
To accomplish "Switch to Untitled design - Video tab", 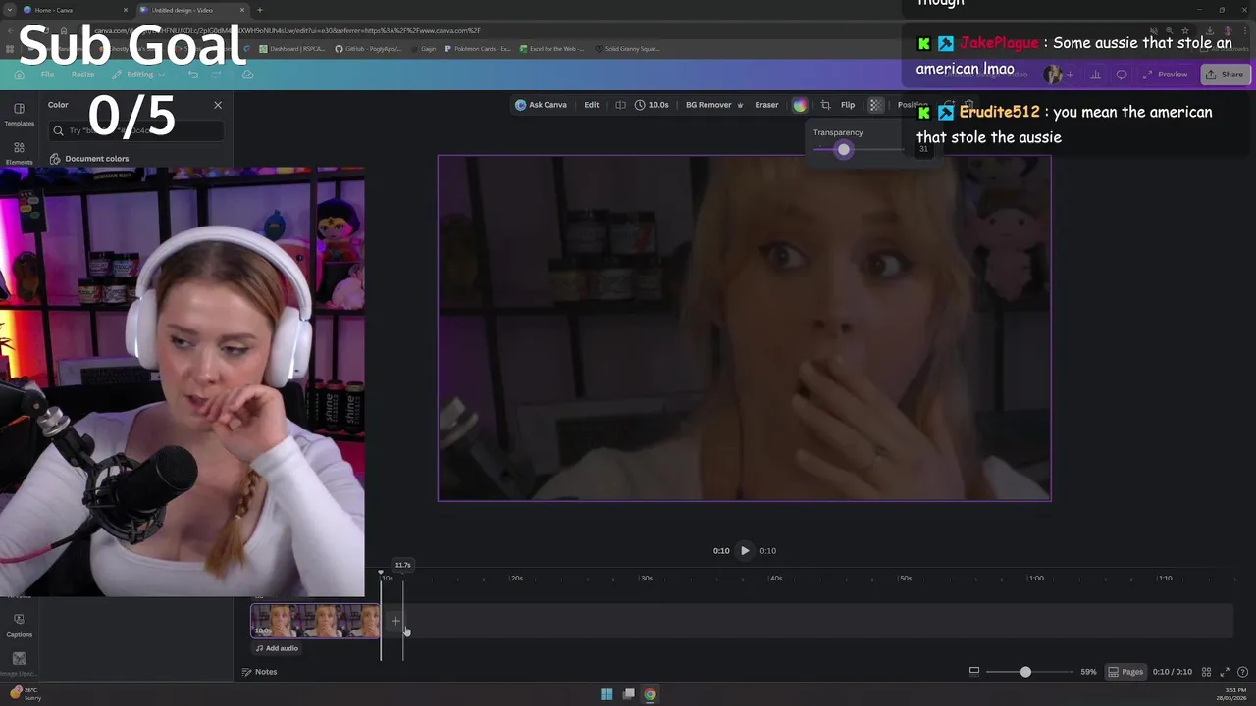I will 191,10.
